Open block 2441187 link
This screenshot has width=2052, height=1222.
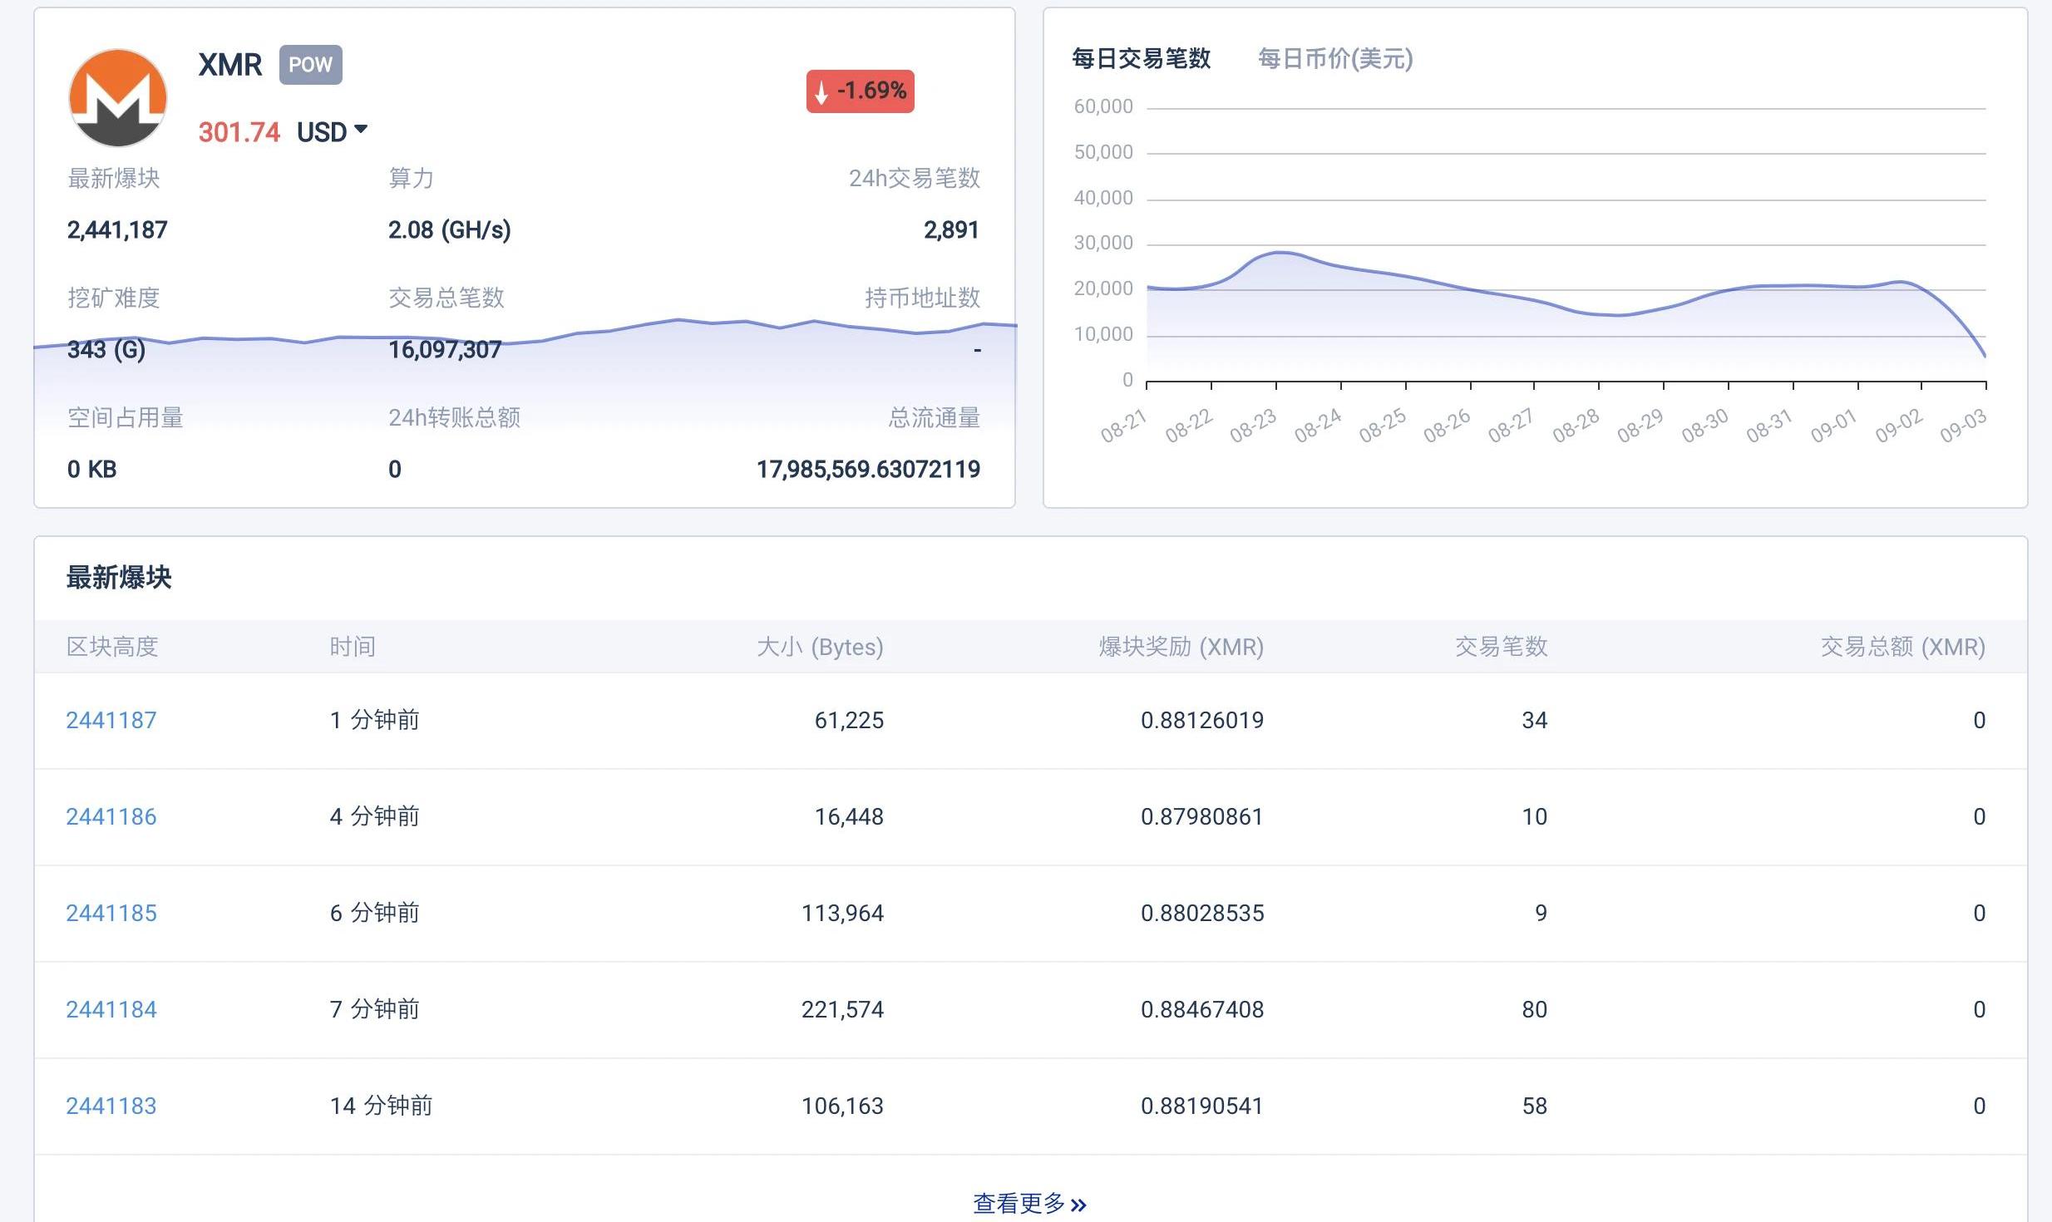coord(111,720)
